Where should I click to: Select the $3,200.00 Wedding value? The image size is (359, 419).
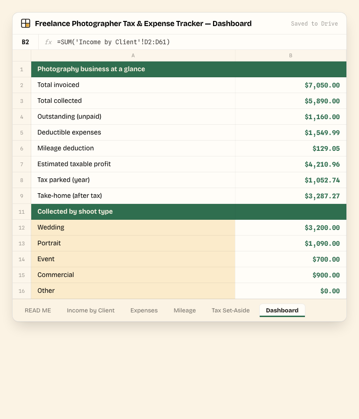pyautogui.click(x=291, y=227)
